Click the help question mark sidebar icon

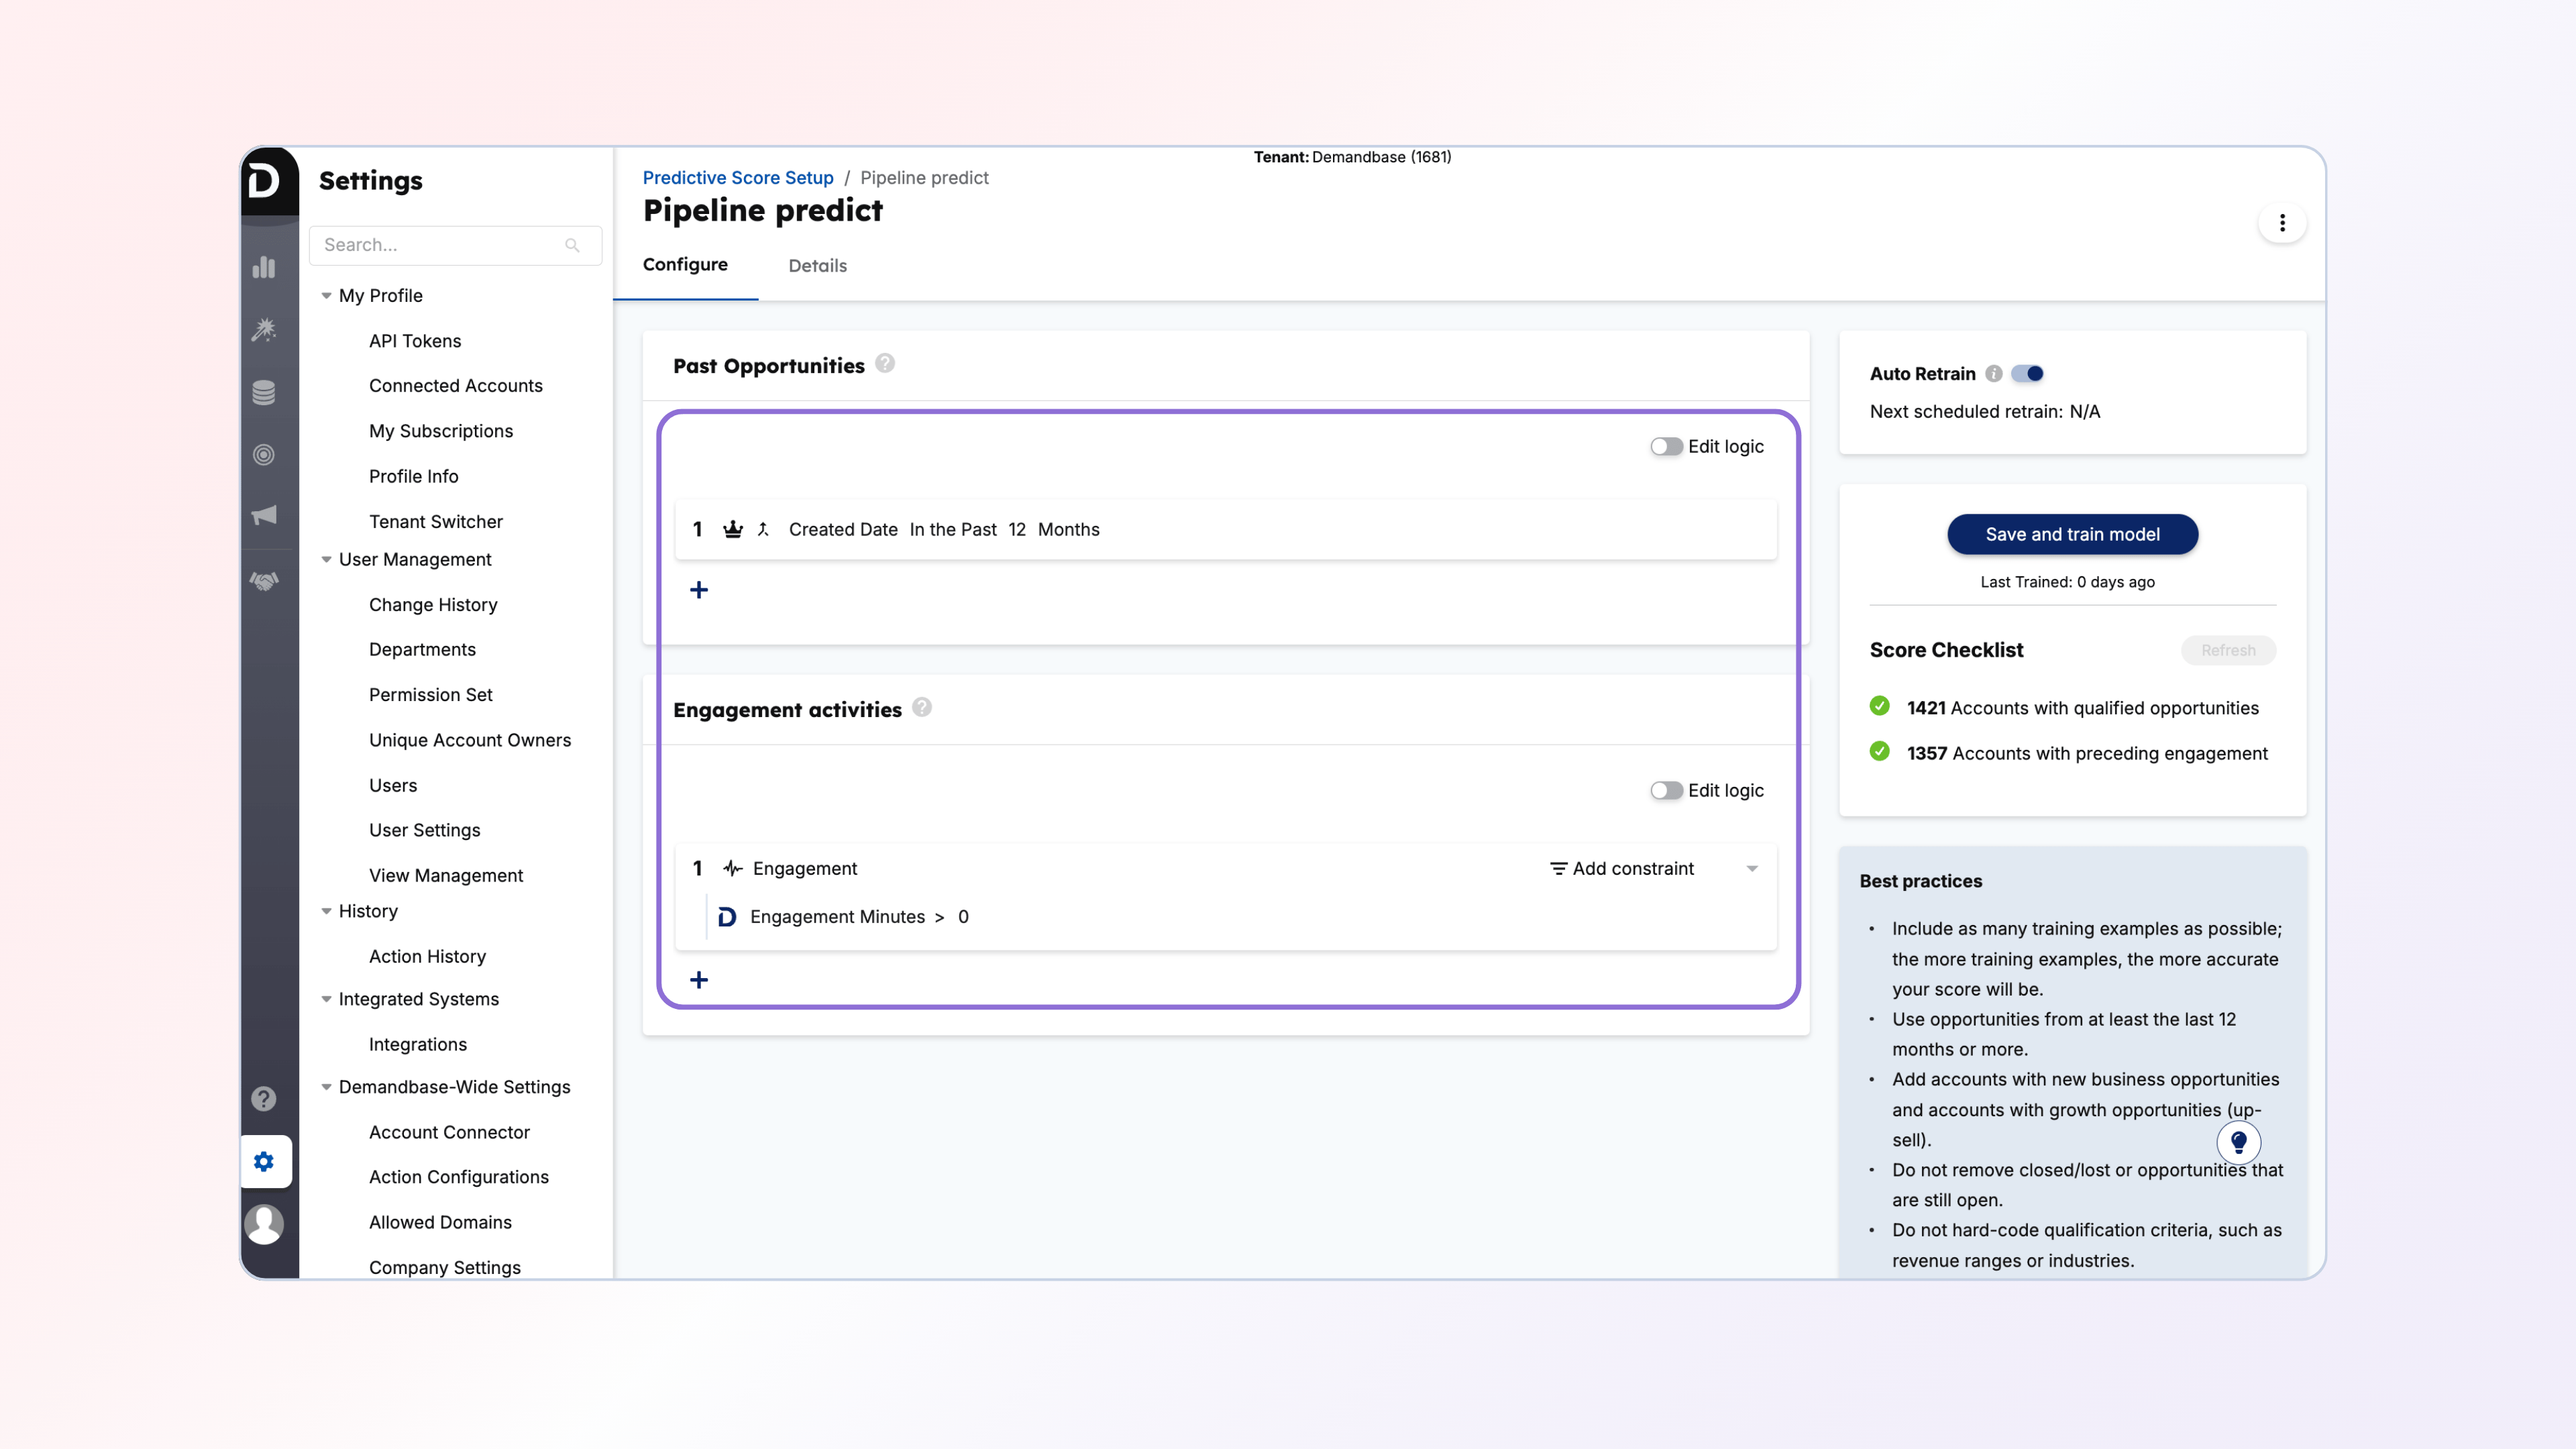point(264,1098)
